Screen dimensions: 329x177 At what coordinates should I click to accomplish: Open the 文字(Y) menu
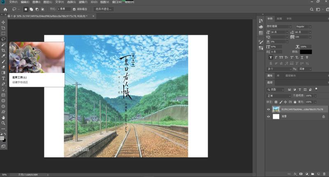[x=59, y=2]
